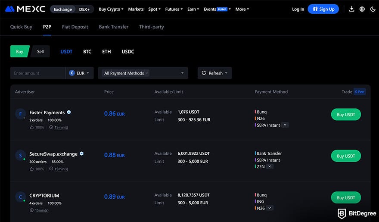379x222 pixels.
Task: Click the gift icon in Sign Up
Action: pyautogui.click(x=315, y=9)
